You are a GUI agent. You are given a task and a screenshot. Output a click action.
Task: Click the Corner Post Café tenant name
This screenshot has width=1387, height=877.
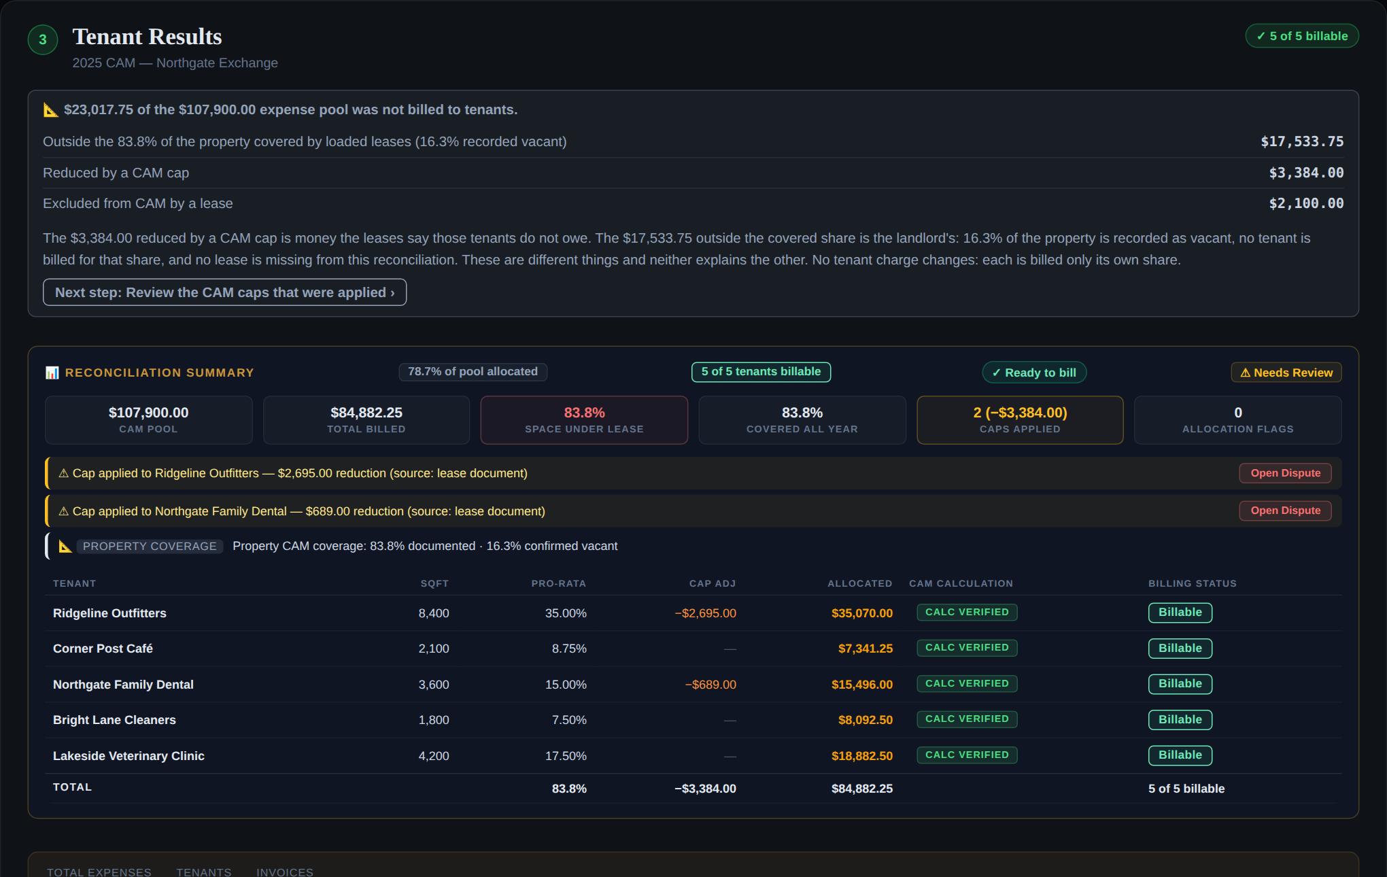103,649
